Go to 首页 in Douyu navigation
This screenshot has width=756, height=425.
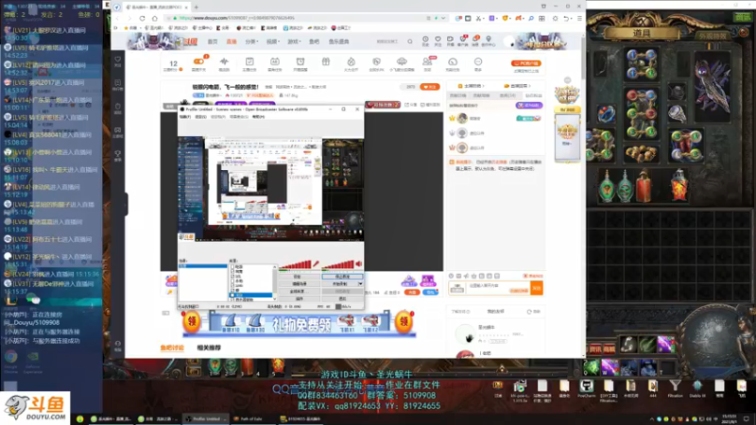pos(212,42)
